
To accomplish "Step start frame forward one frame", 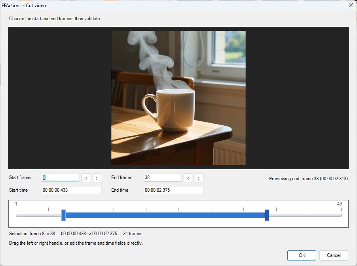I will pos(97,178).
